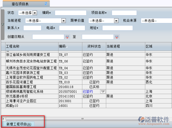Expand the 资料状态 dropdown in the 绿城锦绣嘉苑智能化系统 row
172x128 pixels.
point(103,91)
